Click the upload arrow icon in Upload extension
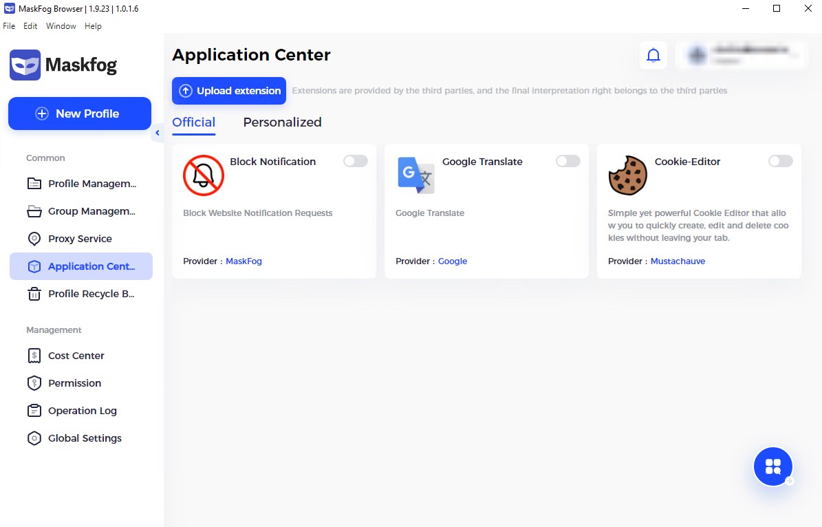Viewport: 822px width, 527px height. pyautogui.click(x=186, y=91)
